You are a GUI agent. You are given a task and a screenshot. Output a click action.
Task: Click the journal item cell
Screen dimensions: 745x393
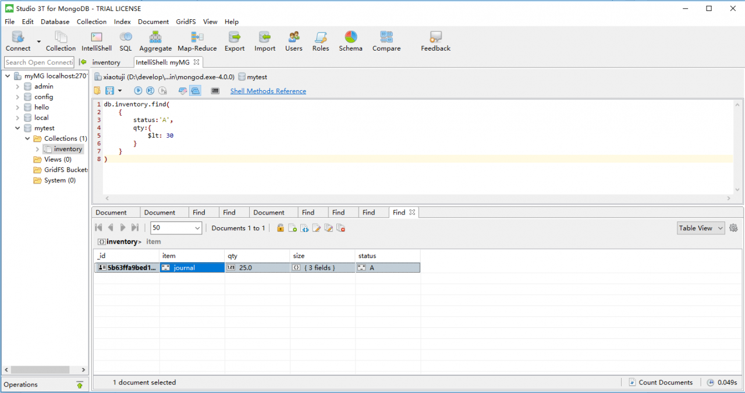(192, 268)
